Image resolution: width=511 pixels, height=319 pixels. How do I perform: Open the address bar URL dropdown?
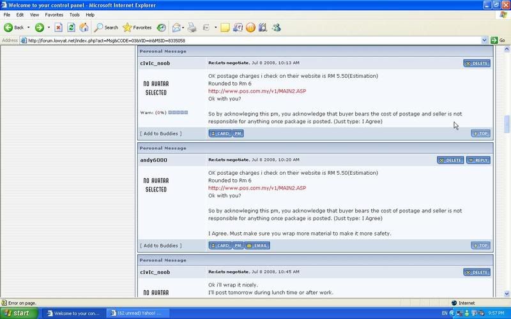tap(484, 40)
